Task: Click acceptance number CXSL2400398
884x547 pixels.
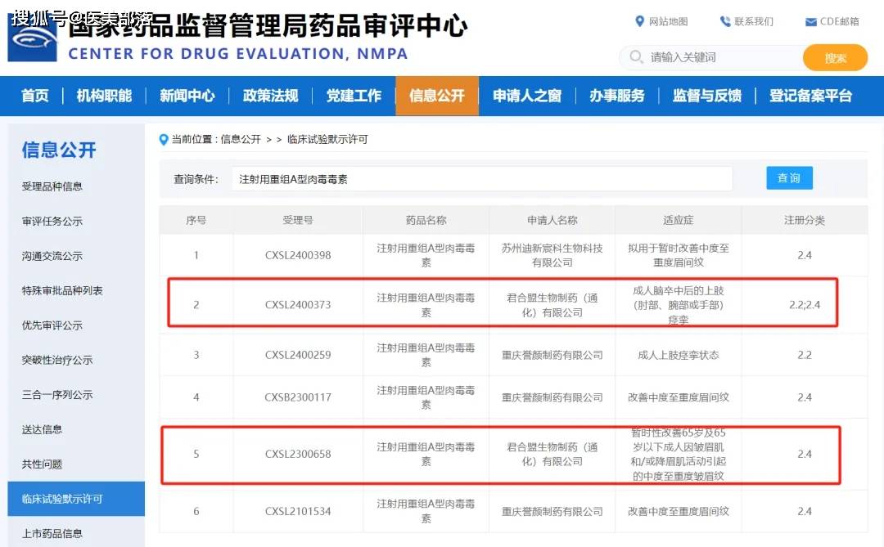Action: click(298, 255)
